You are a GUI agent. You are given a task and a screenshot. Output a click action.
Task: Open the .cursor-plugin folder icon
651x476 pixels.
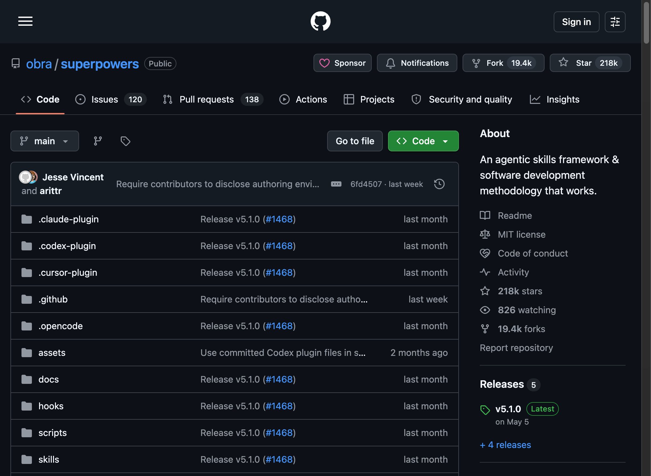27,273
